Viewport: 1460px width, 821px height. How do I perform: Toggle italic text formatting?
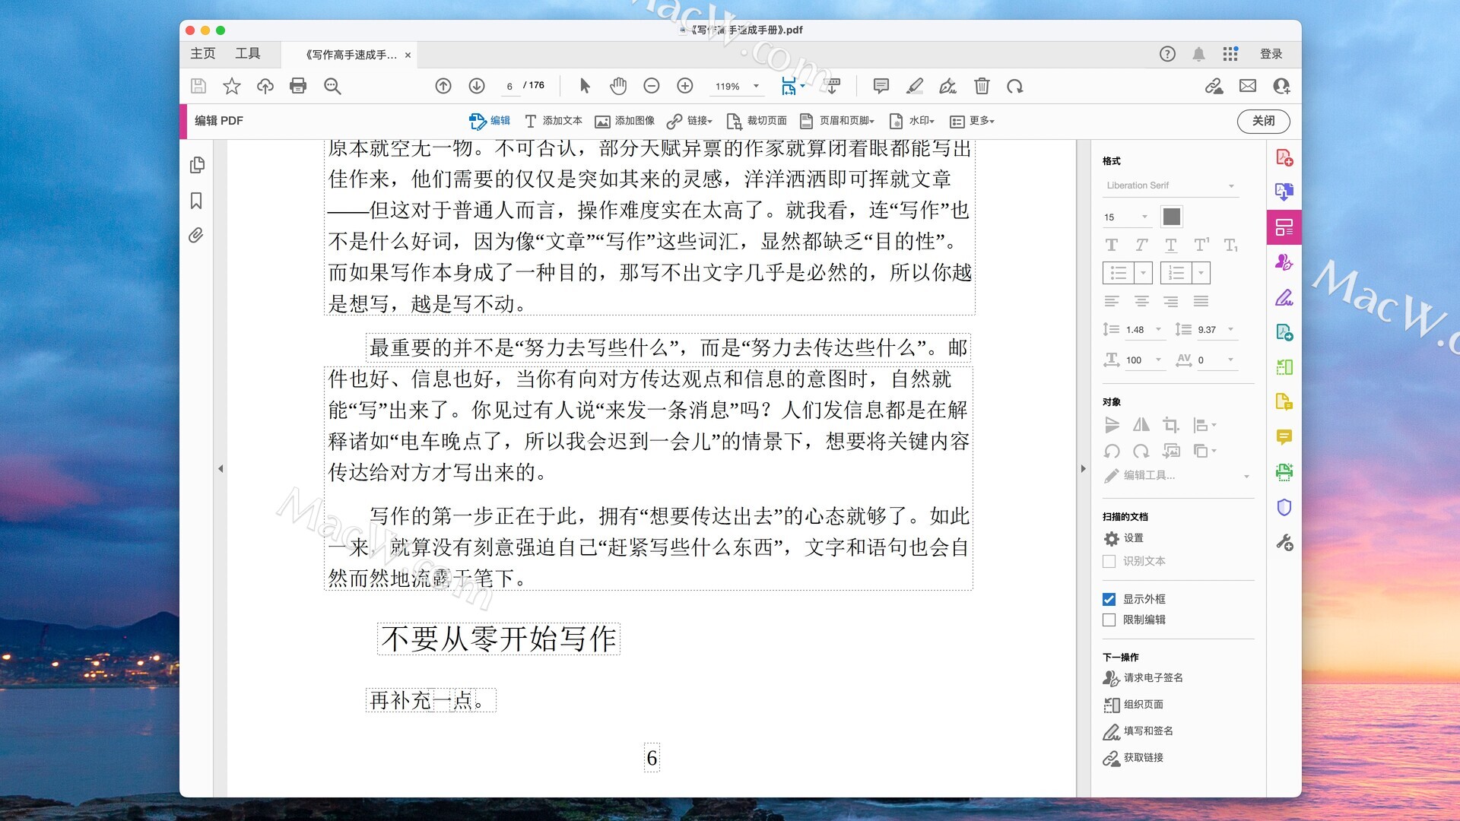click(x=1141, y=245)
